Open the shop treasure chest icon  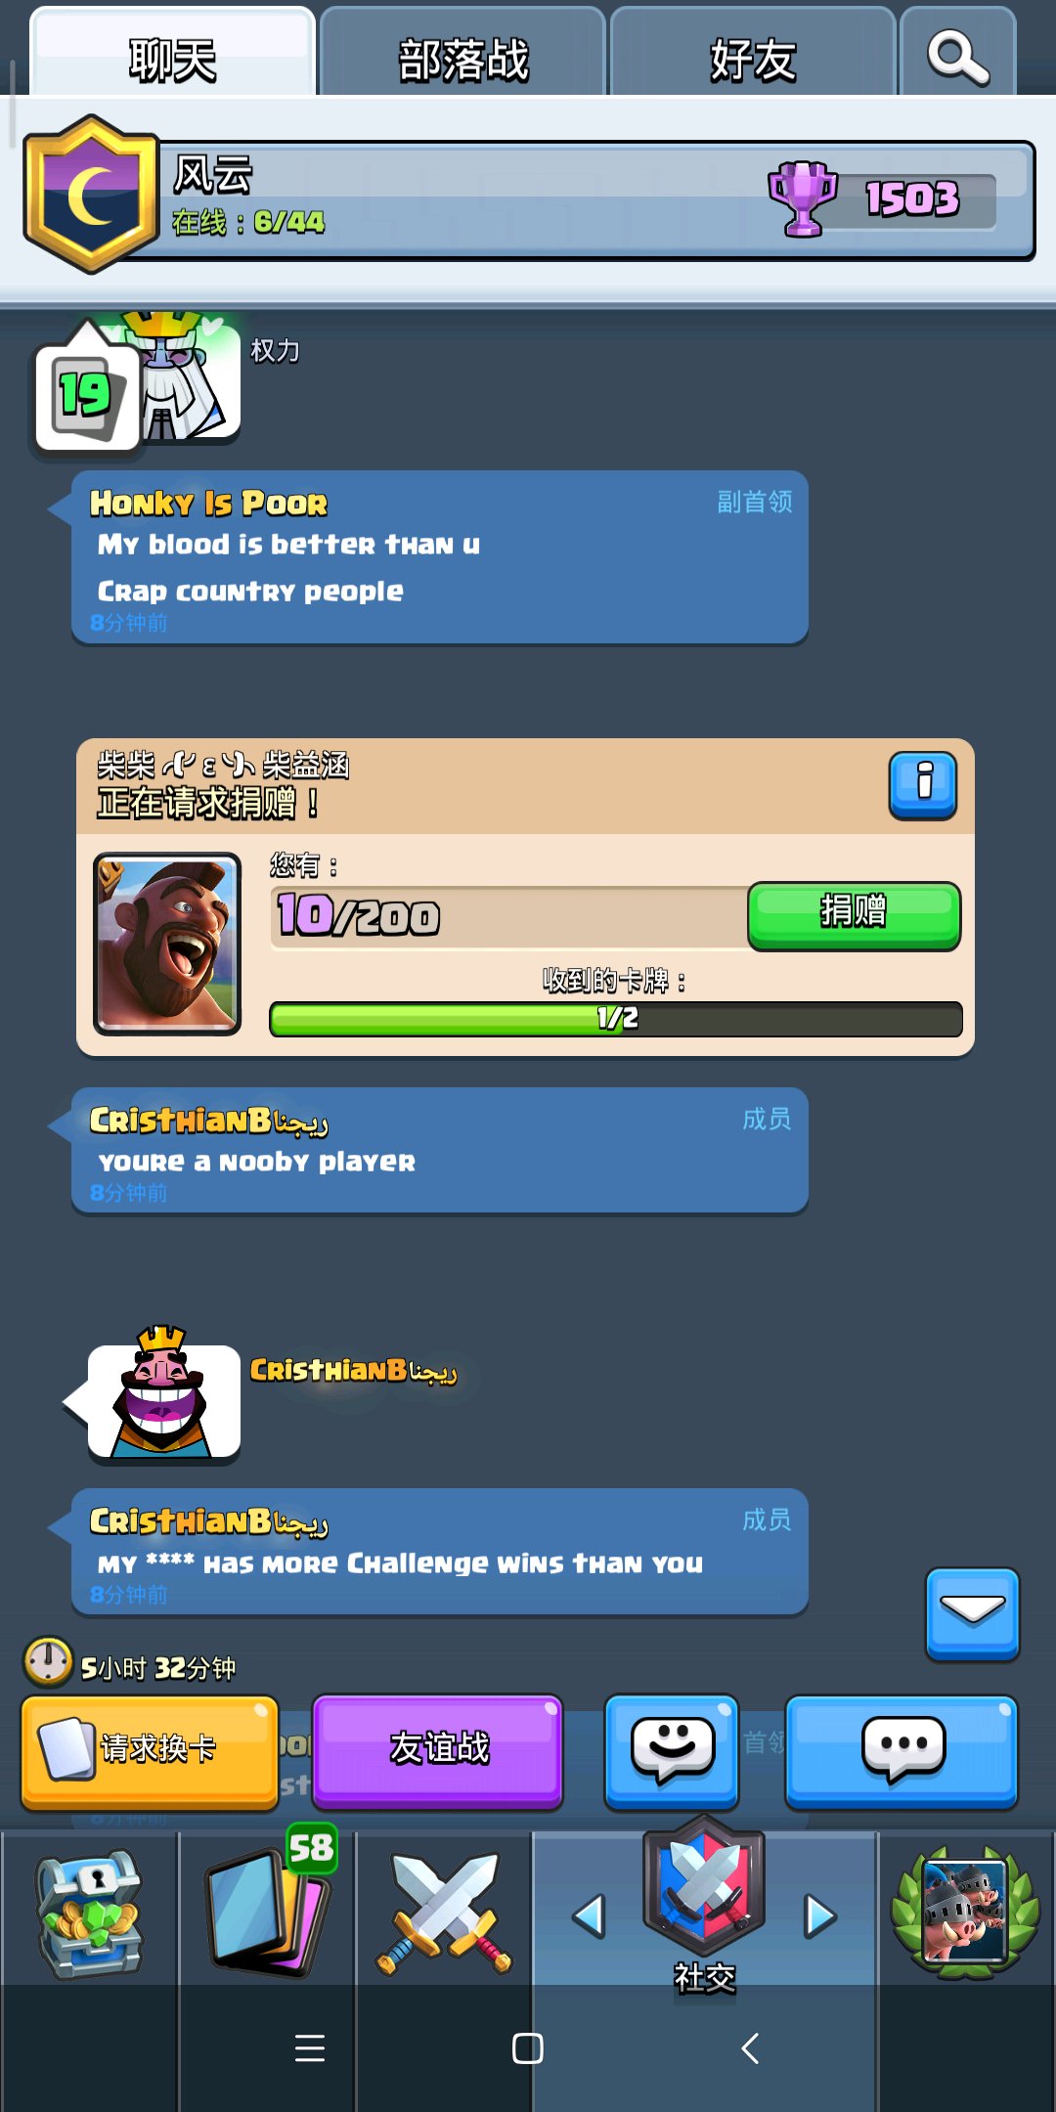[90, 1912]
